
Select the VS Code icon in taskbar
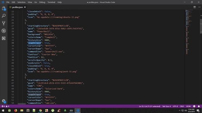click(x=78, y=110)
